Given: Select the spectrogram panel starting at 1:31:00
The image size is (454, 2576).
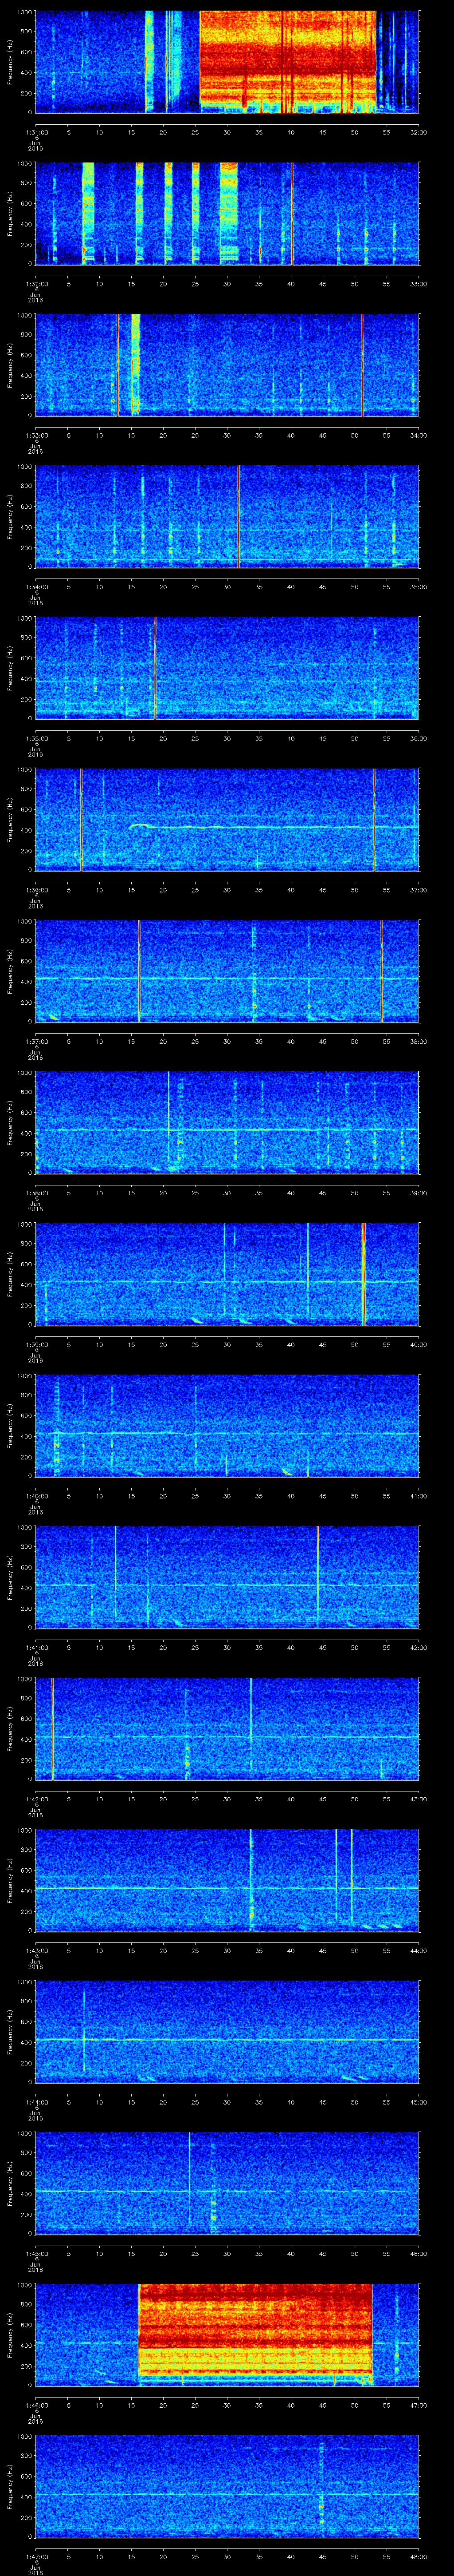Looking at the screenshot, I should (x=227, y=62).
